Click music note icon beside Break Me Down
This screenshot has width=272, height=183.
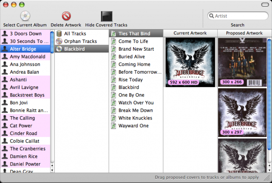pyautogui.click(x=113, y=110)
